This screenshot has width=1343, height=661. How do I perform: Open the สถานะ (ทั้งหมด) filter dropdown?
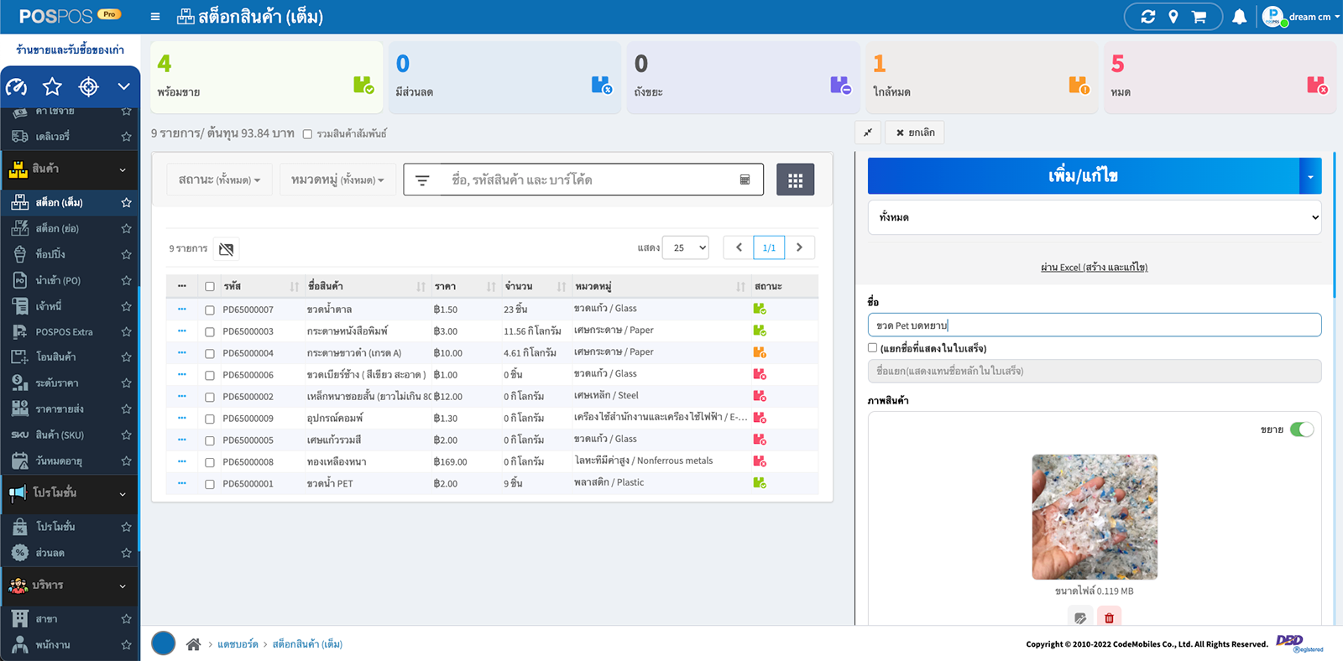(x=219, y=180)
